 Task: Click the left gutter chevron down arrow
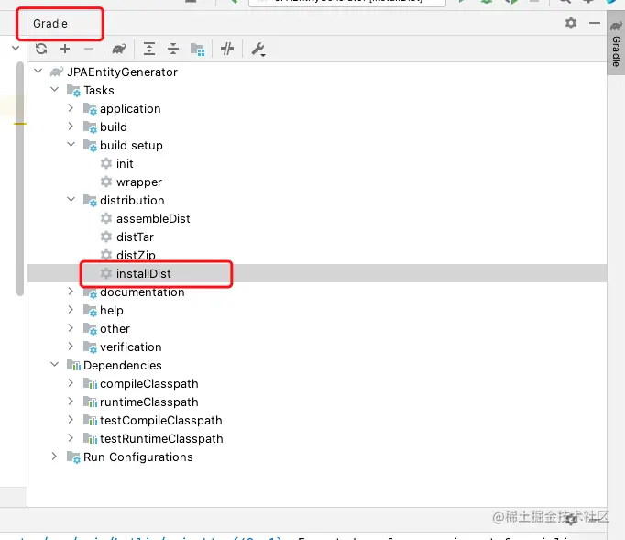16,49
